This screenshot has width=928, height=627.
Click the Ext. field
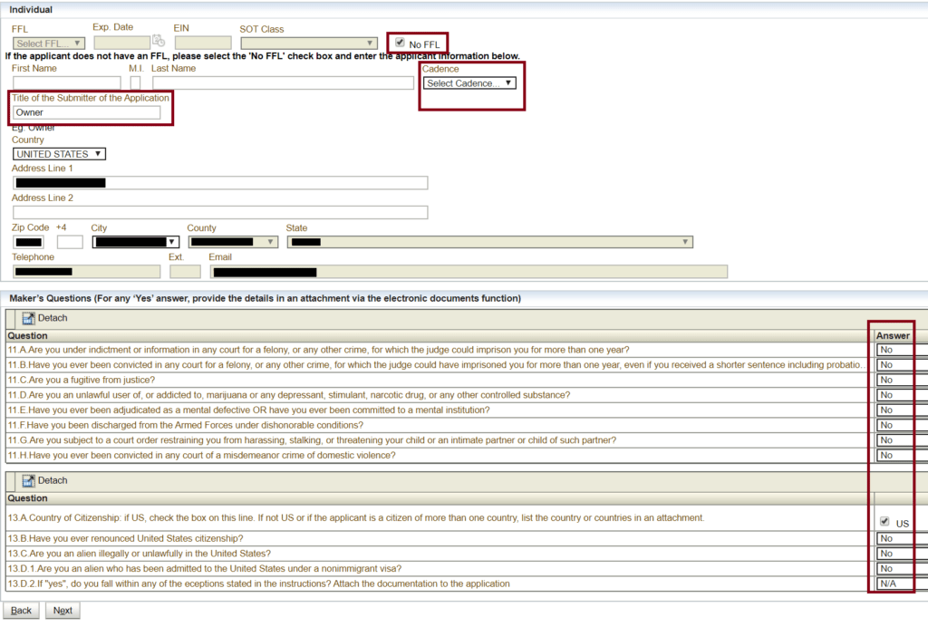click(x=185, y=272)
